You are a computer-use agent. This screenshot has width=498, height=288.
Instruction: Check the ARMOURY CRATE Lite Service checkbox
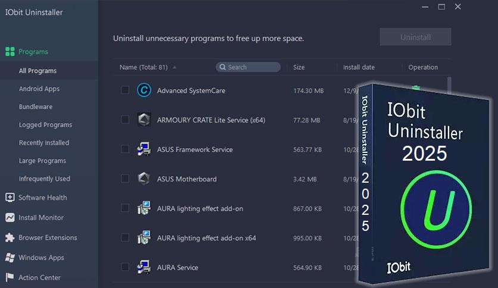click(x=125, y=120)
